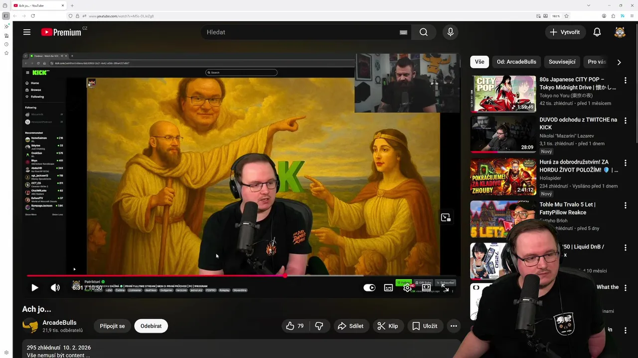This screenshot has height=358, width=638.
Task: Save the video with Uložit
Action: tap(425, 326)
